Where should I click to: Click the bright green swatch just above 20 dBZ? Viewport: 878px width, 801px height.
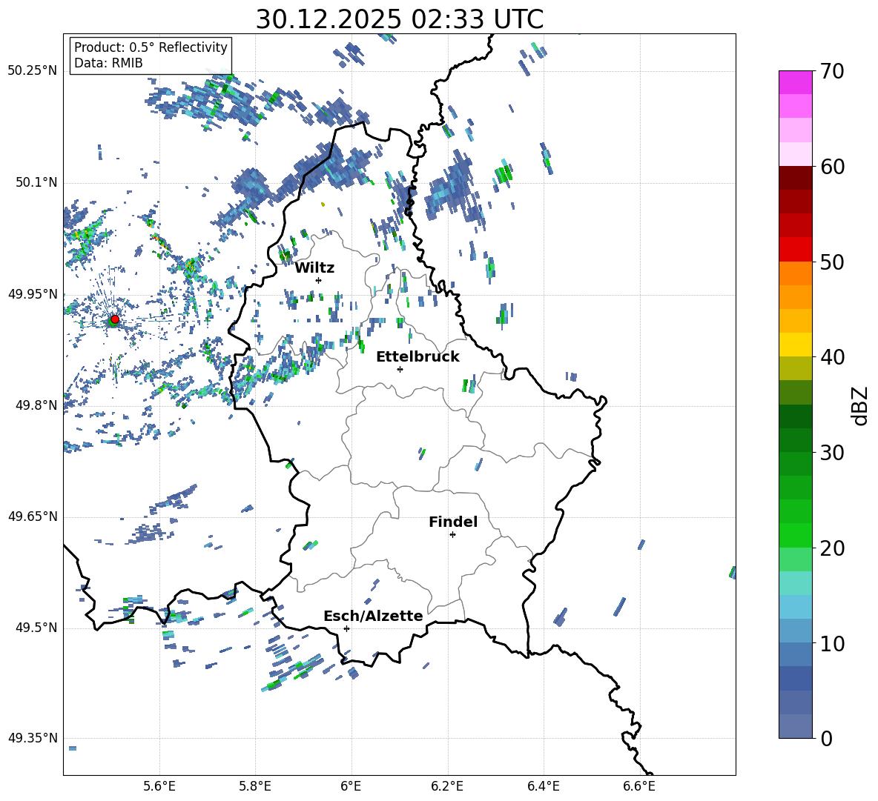click(x=795, y=535)
